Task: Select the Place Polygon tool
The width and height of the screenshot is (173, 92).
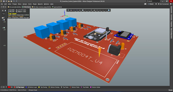Action: 94,10
